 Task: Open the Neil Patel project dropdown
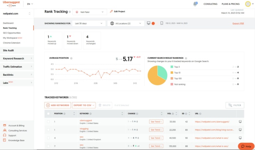[x=90, y=12]
